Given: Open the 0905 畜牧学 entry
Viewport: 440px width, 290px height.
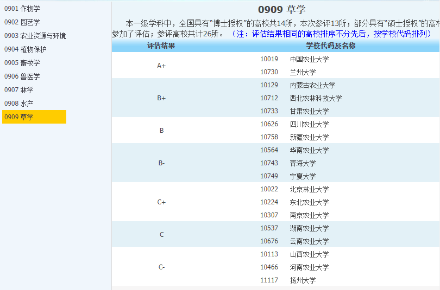Looking at the screenshot, I should point(22,63).
